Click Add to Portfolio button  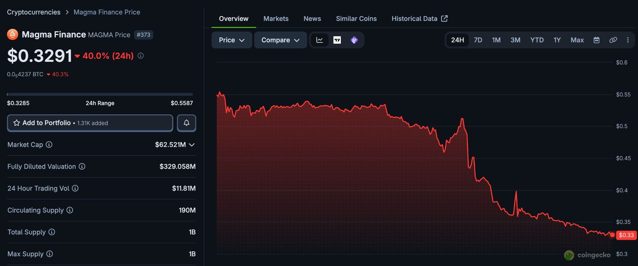[x=90, y=123]
